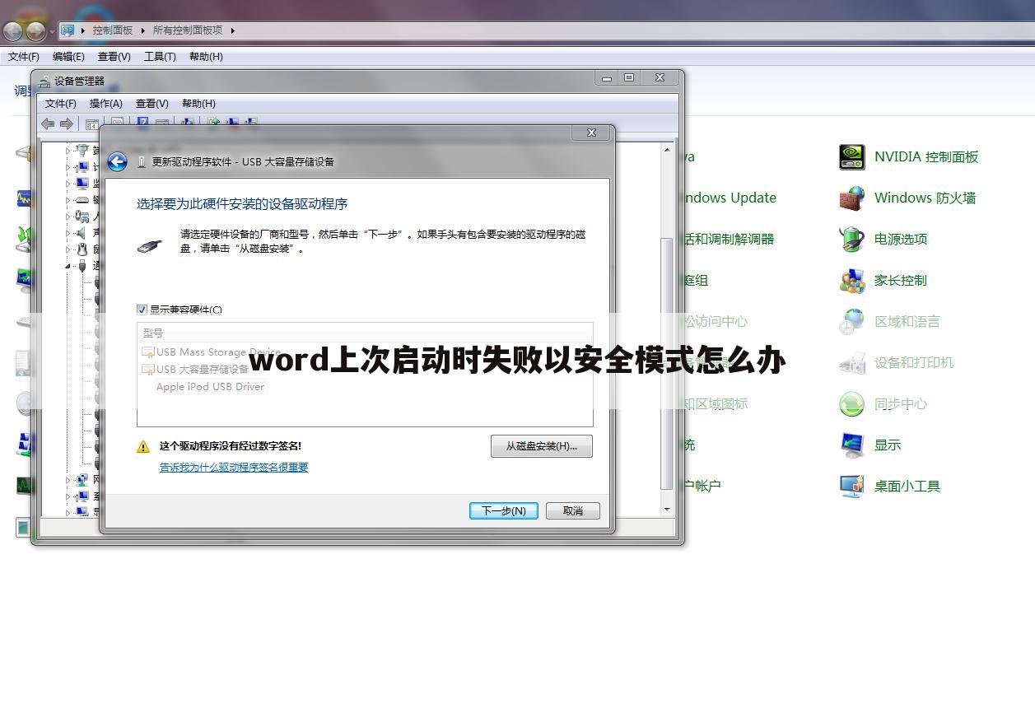This screenshot has width=1035, height=722.
Task: Click 所有控制面板项 breadcrumb segment
Action: point(188,30)
